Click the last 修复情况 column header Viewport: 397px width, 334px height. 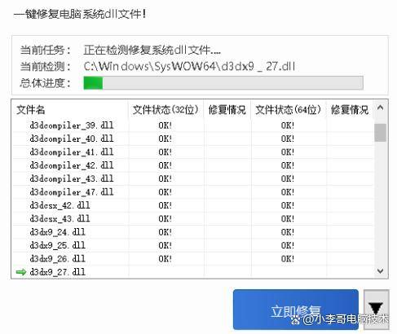350,110
